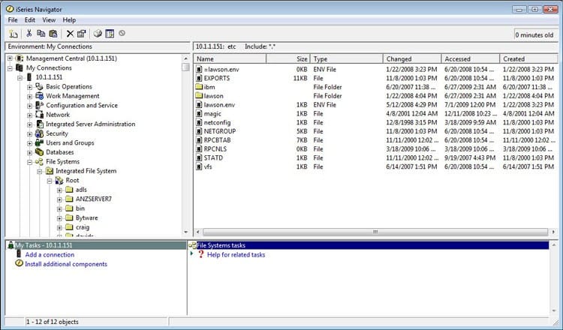The height and width of the screenshot is (330, 563).
Task: Select the adls folder in tree
Action: coord(81,190)
